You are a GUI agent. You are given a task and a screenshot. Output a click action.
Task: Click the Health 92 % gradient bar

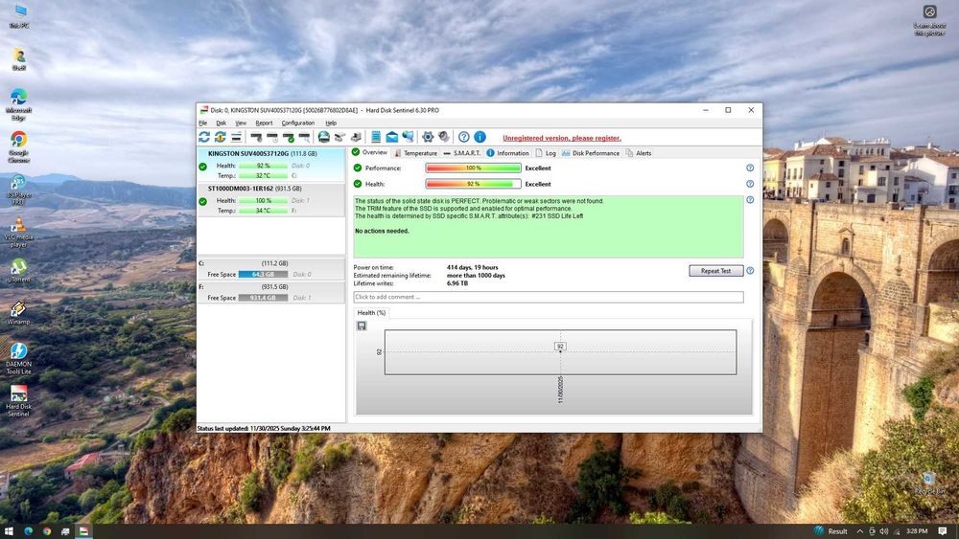[474, 184]
